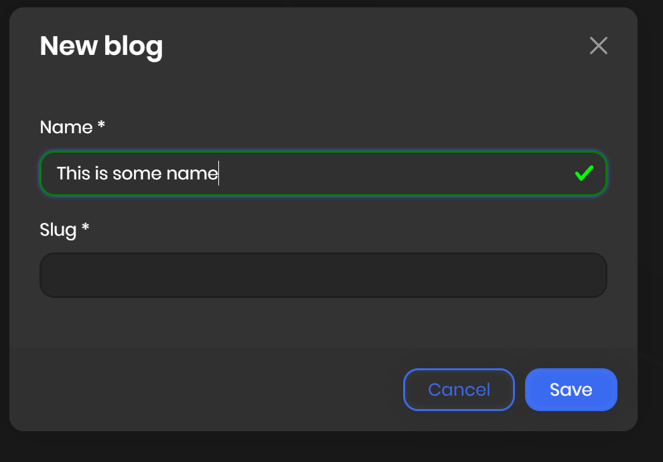Screen dimensions: 663x462
Task: Click the word "blog" in the heading
Action: coord(133,46)
